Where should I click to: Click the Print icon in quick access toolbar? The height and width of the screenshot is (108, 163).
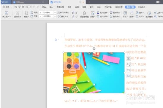(23, 7)
